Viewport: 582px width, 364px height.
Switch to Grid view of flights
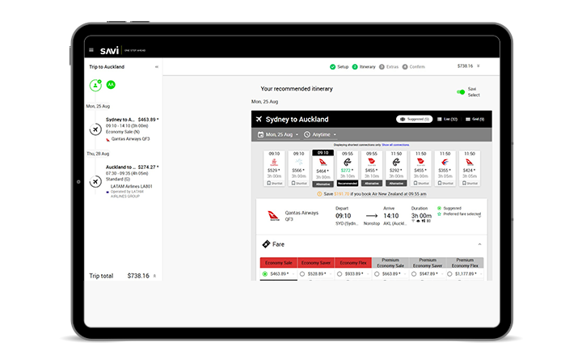coord(474,119)
